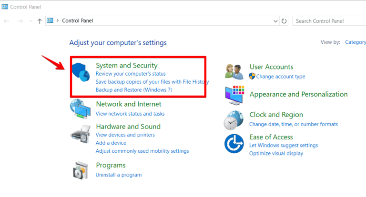Refresh the Control Panel address bar
366x197 pixels.
pos(285,21)
